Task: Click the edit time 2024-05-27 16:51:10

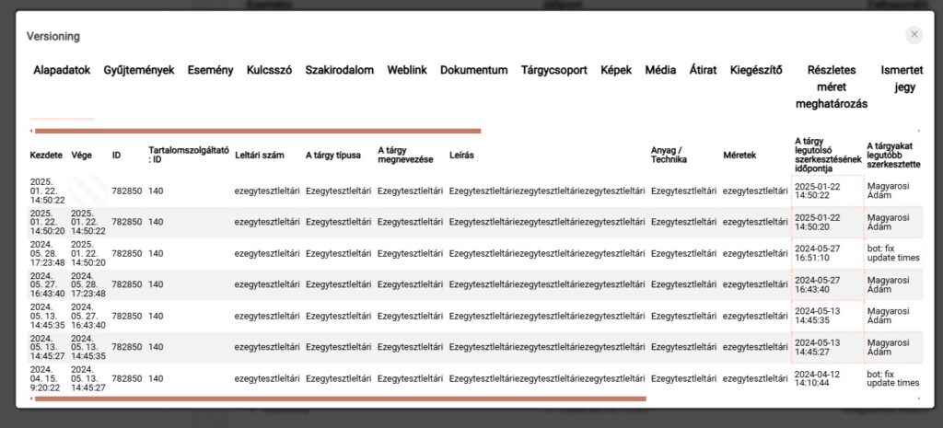Action: 818,254
